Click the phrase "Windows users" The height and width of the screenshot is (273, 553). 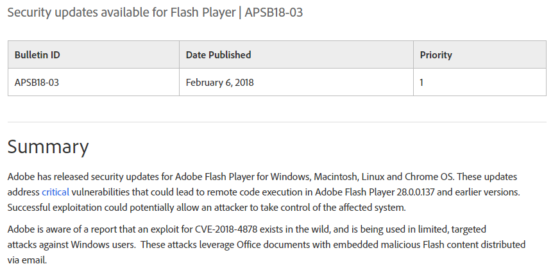(103, 244)
